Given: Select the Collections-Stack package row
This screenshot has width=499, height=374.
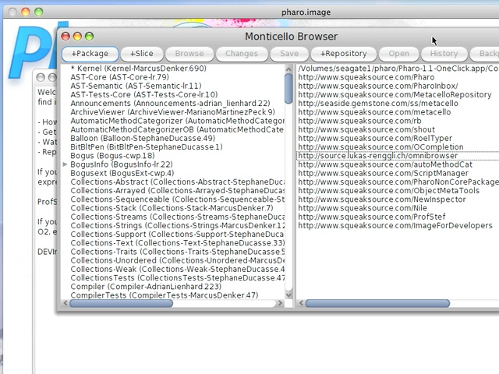Looking at the screenshot, I should (x=172, y=208).
